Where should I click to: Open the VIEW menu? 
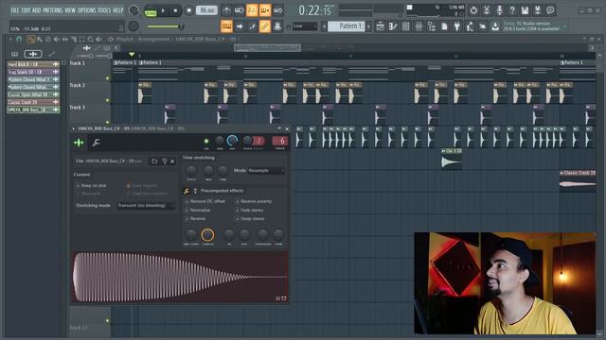(70, 10)
